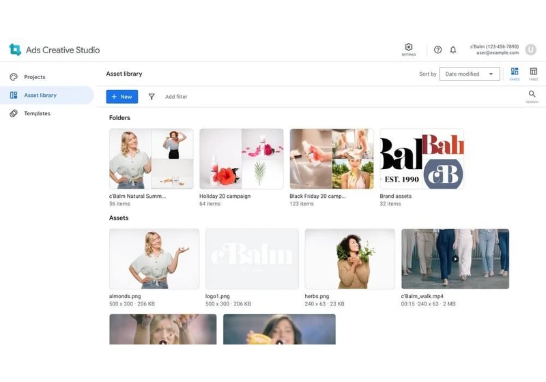Open the user account avatar
The height and width of the screenshot is (382, 546).
pos(531,50)
